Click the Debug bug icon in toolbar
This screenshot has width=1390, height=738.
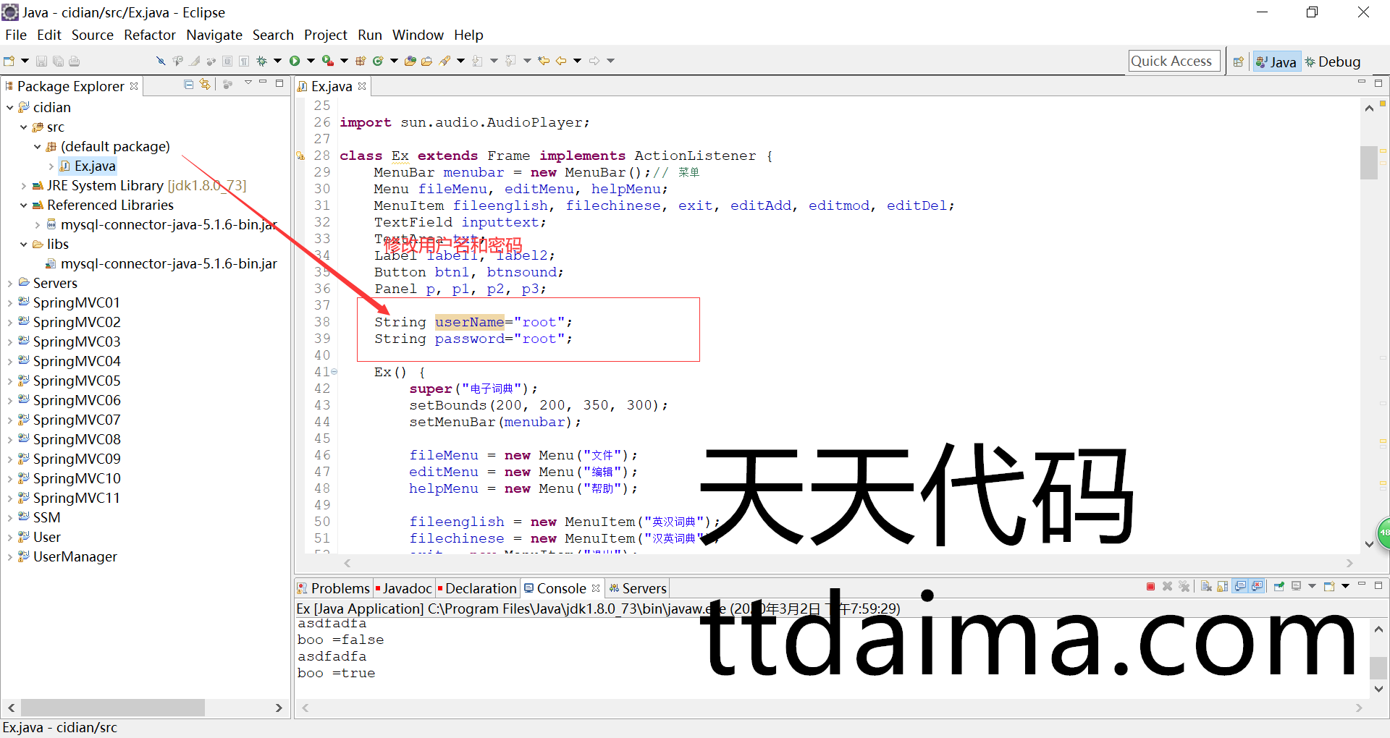262,61
